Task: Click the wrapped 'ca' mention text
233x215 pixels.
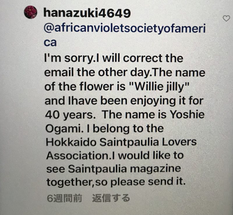Action: point(50,43)
